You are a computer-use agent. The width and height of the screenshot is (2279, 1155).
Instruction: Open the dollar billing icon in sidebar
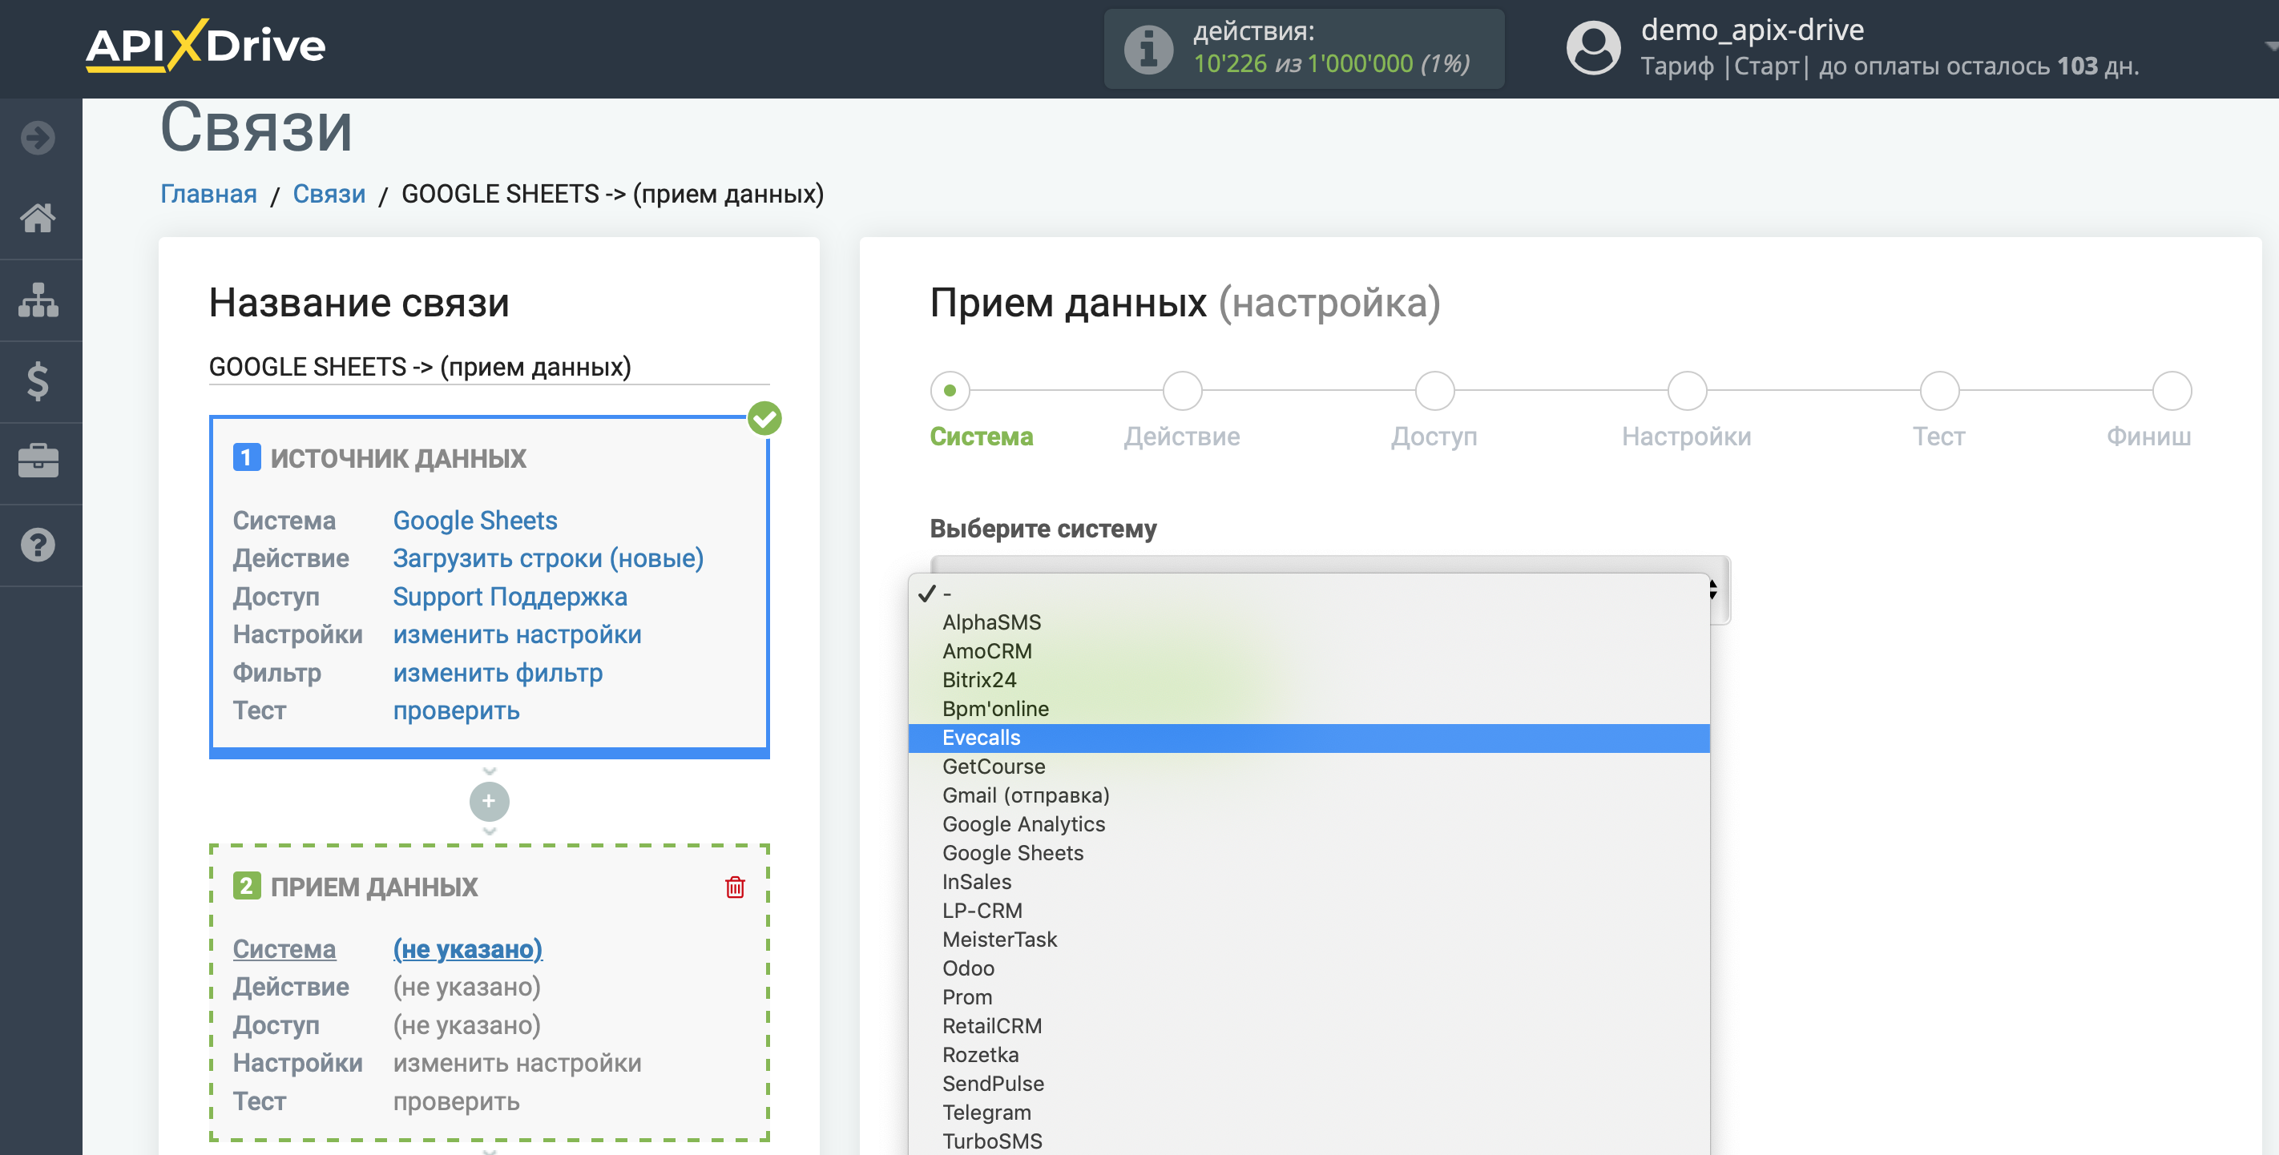[x=38, y=381]
